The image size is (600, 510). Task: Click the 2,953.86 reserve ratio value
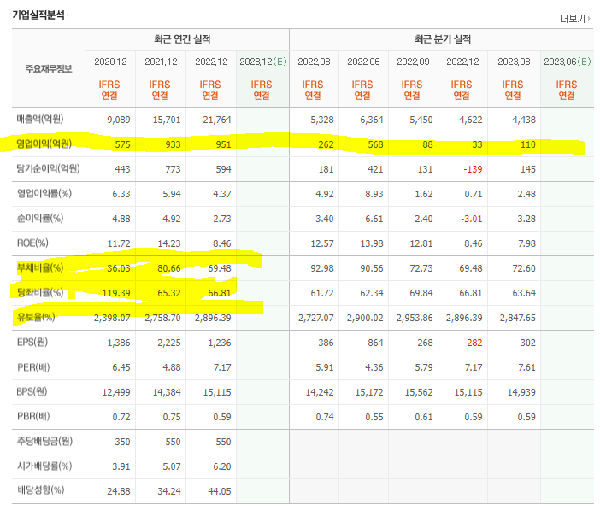click(415, 318)
